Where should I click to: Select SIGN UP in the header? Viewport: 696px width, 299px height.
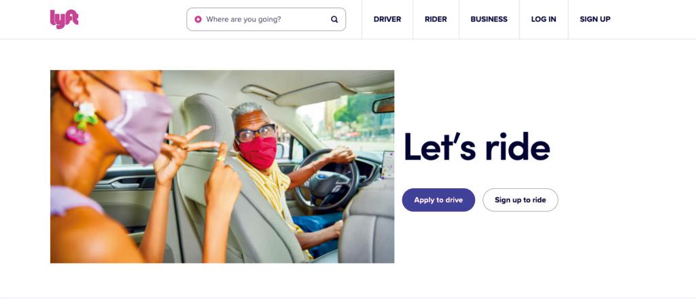(x=595, y=20)
